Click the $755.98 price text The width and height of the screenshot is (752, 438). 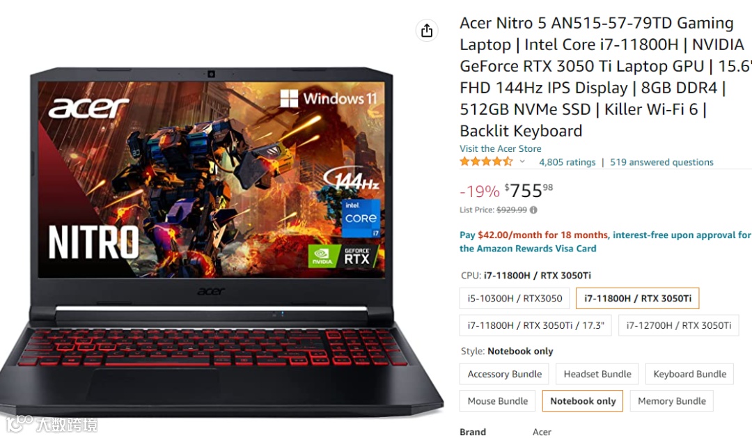point(528,191)
